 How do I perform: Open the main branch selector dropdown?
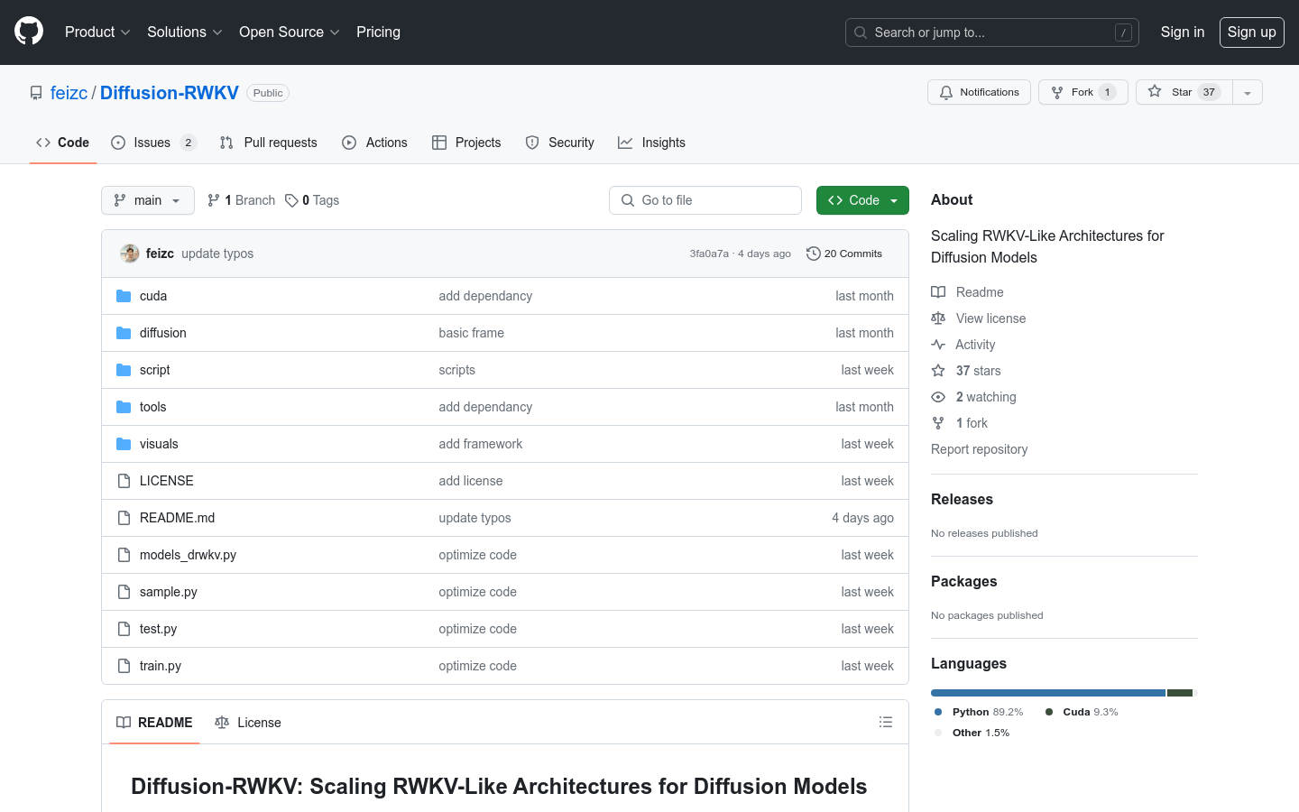[x=148, y=200]
